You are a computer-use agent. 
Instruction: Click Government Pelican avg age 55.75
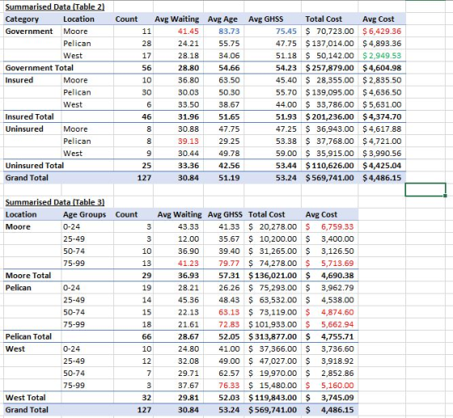[x=229, y=44]
